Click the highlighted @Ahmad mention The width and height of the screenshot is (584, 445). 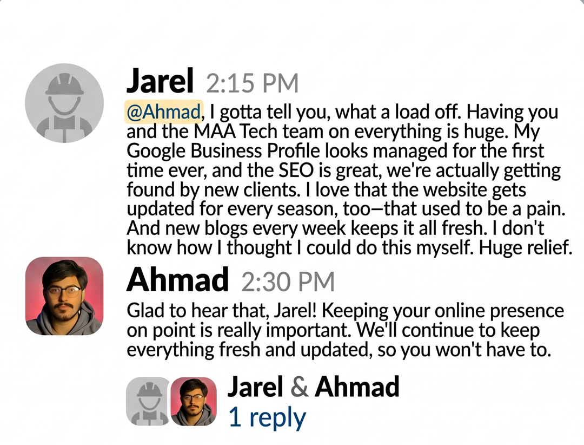click(163, 112)
